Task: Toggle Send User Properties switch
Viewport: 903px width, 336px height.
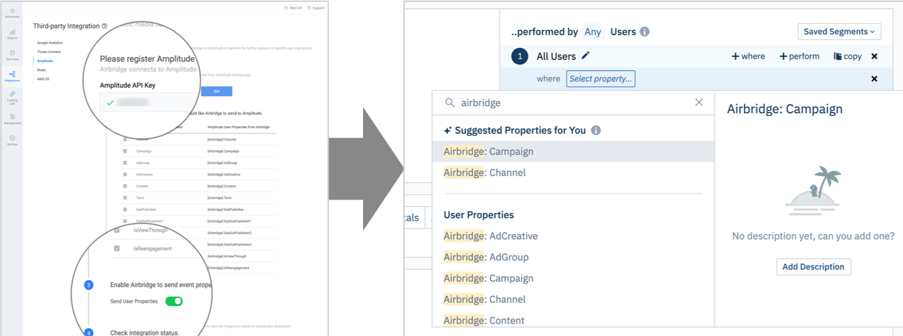Action: 174,302
